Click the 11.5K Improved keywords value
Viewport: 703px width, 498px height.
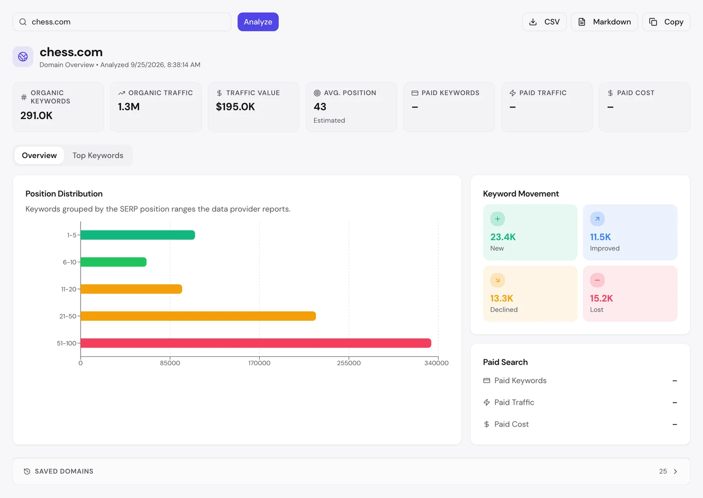(x=600, y=237)
